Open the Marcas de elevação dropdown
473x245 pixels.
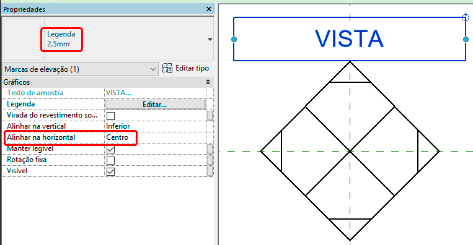(80, 69)
